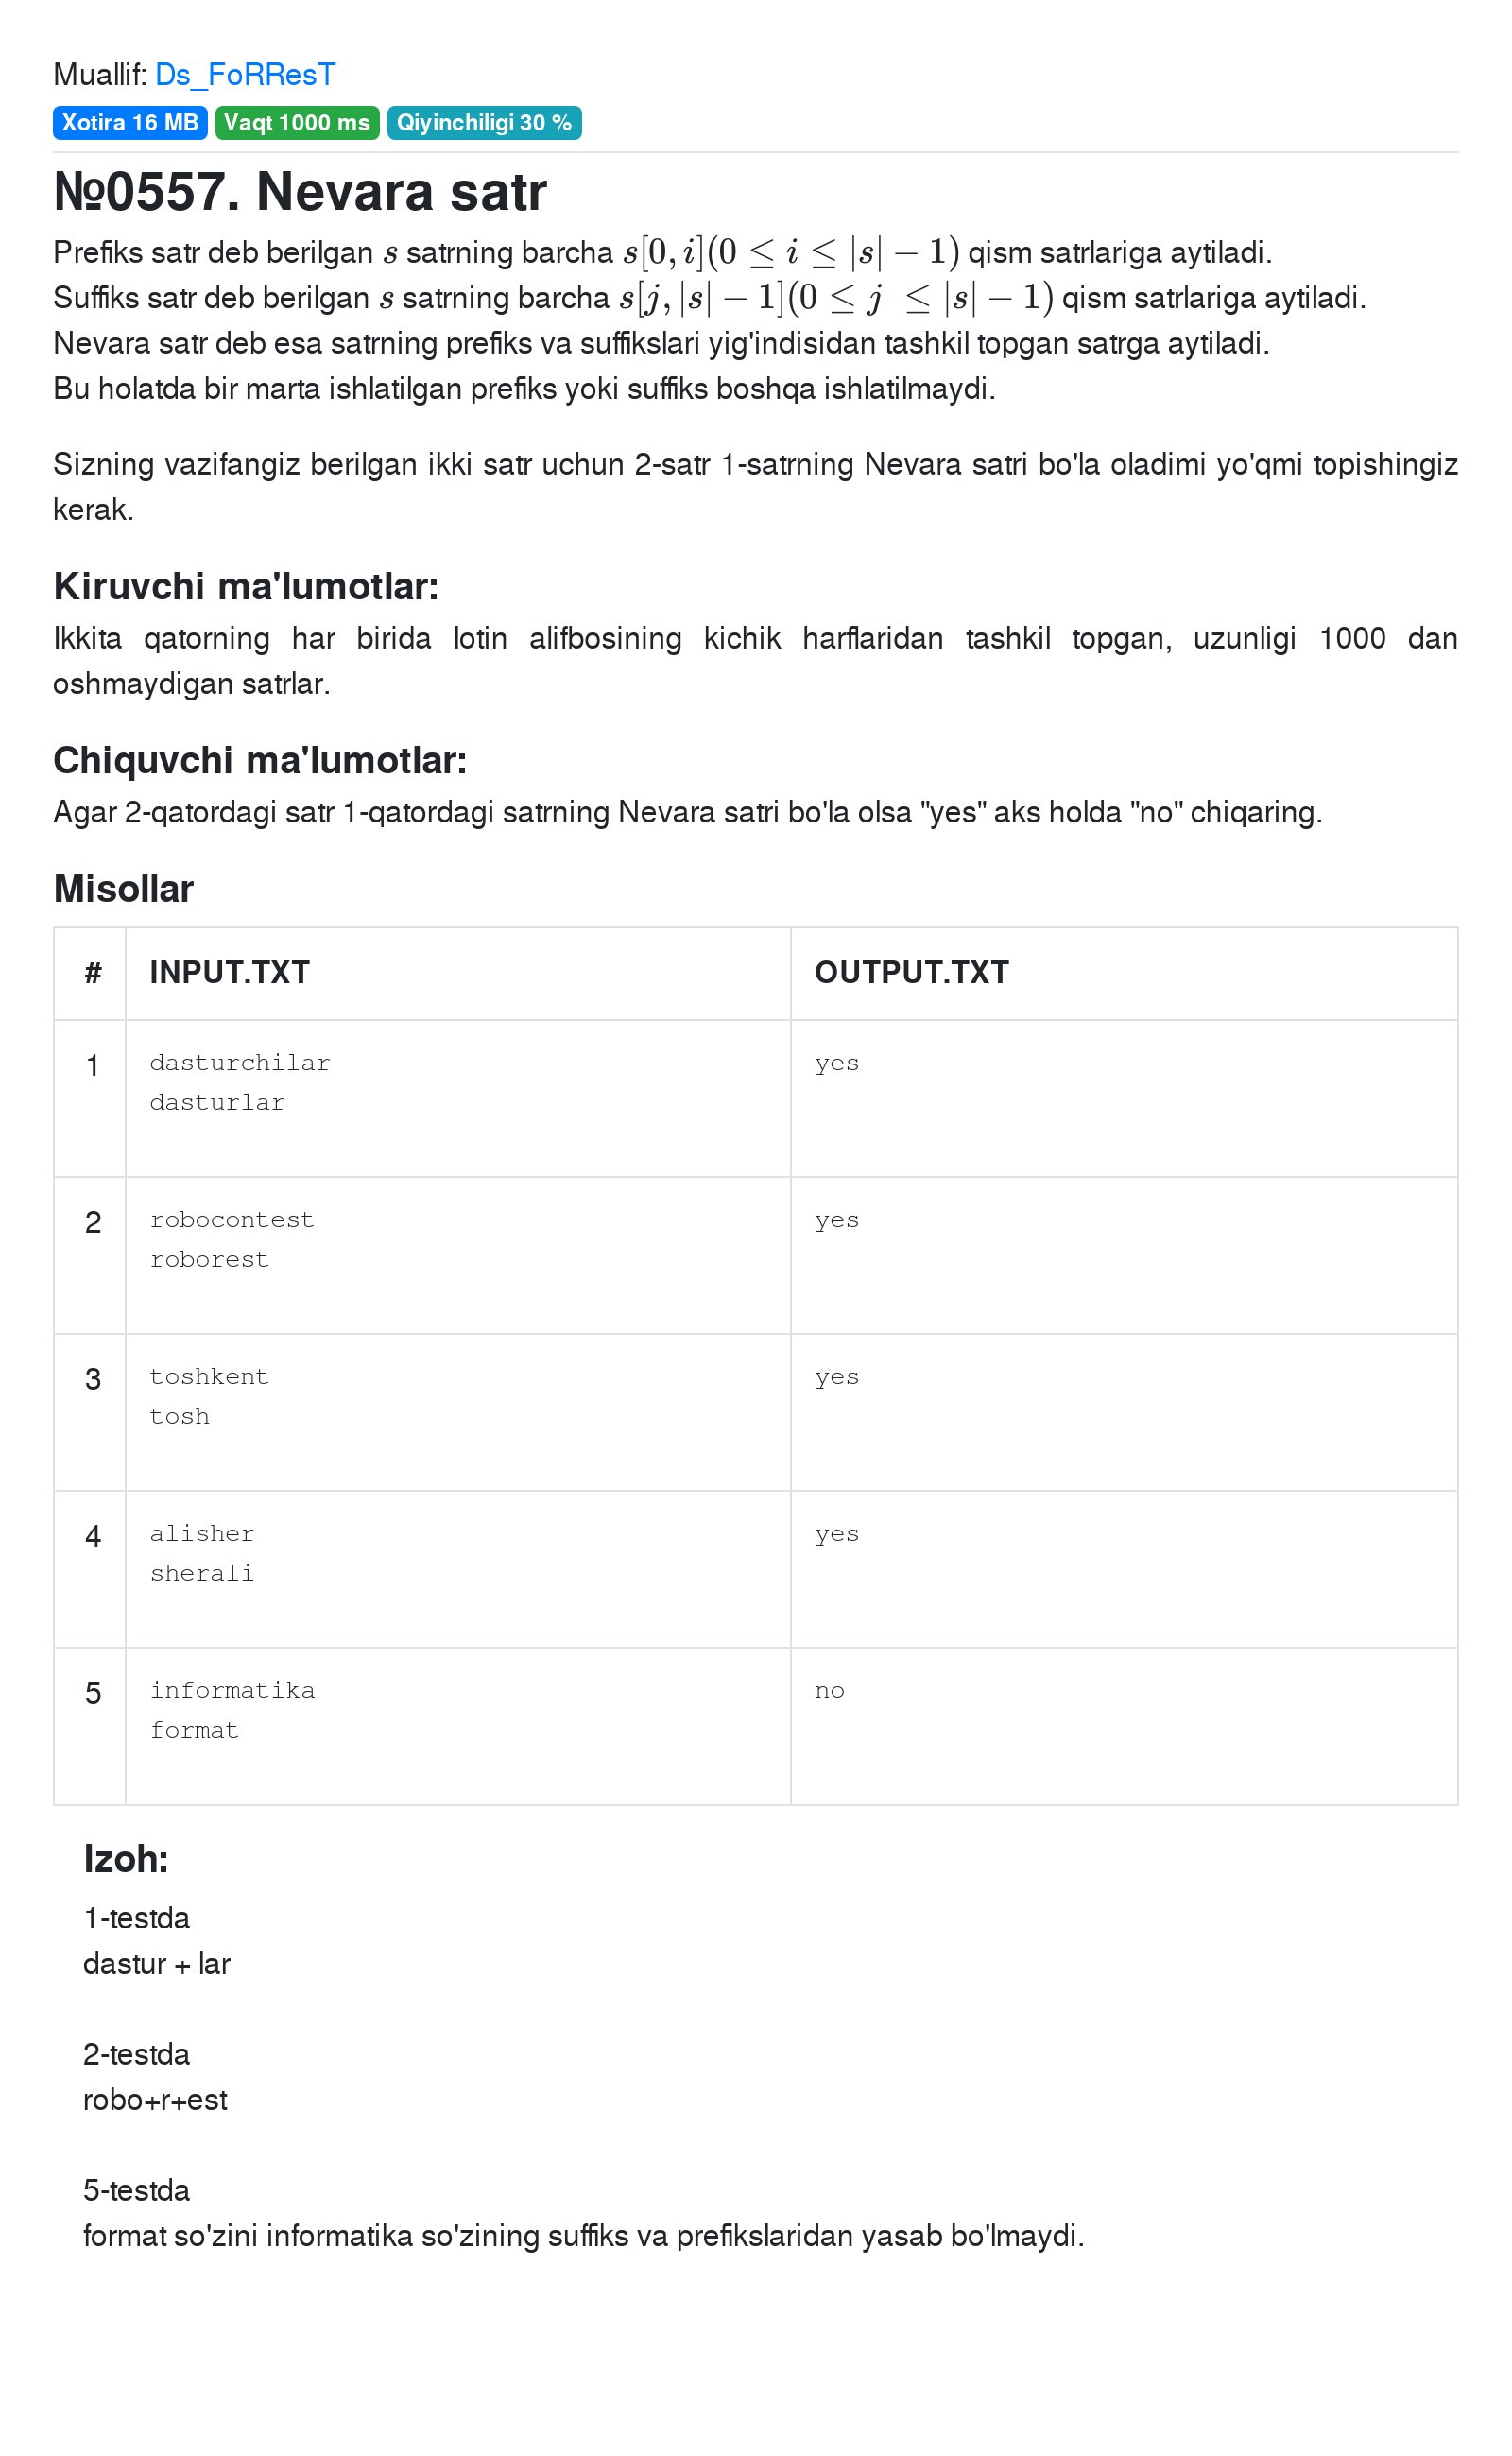1512x2456 pixels.
Task: Click the roborest input line in example 2
Action: 209,1259
